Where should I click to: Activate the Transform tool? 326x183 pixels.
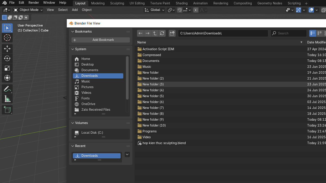coord(7,78)
